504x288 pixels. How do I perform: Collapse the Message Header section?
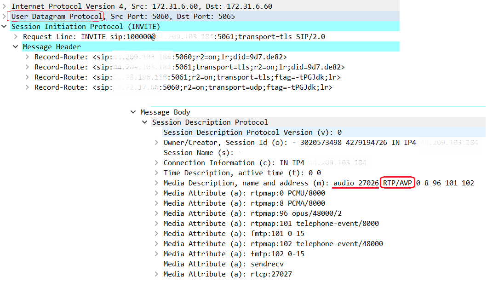pyautogui.click(x=16, y=47)
